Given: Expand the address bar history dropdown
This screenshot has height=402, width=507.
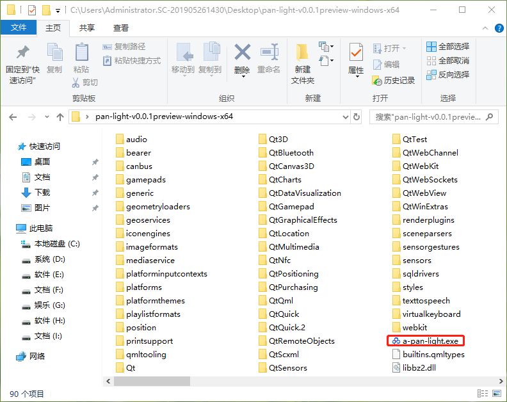Looking at the screenshot, I should pos(345,117).
